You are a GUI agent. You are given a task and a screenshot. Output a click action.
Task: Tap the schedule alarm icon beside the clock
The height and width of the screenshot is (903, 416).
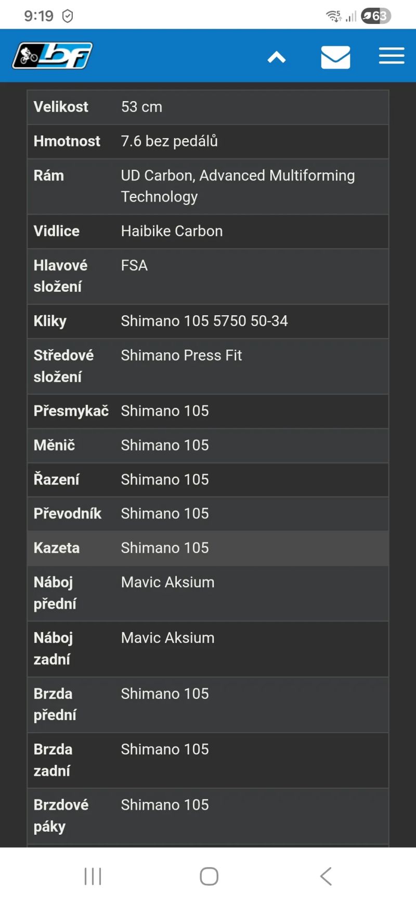click(x=67, y=16)
